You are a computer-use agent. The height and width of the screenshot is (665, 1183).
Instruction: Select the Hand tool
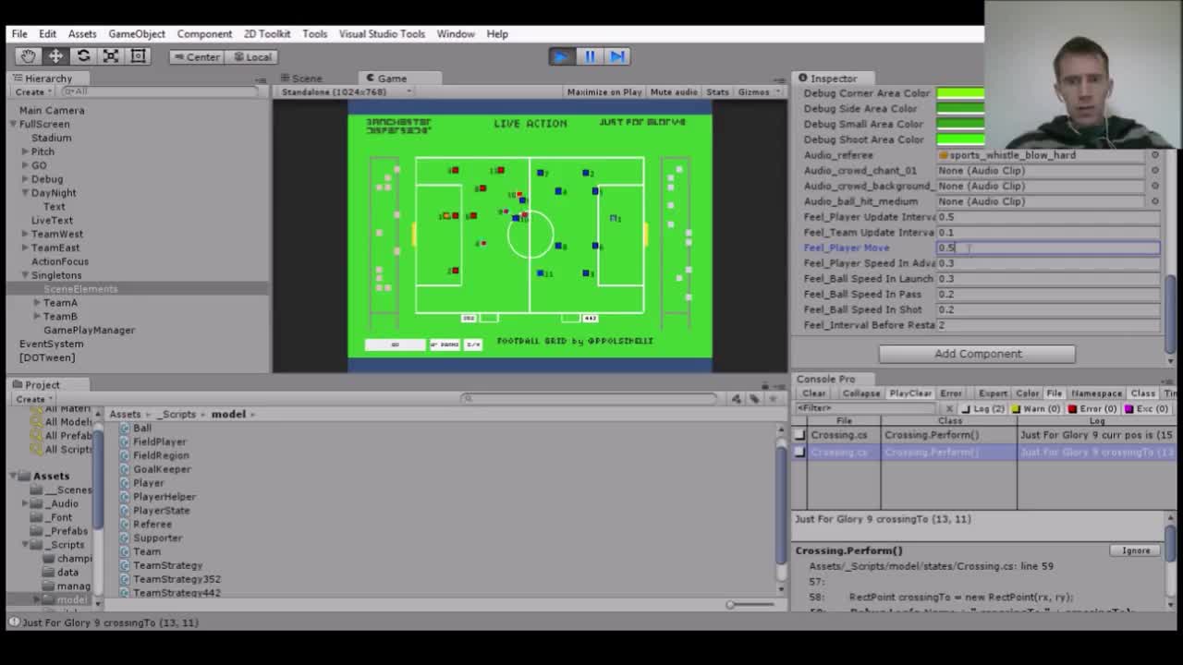(x=27, y=56)
